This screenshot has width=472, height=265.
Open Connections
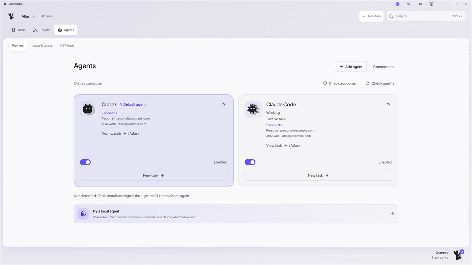tap(384, 67)
